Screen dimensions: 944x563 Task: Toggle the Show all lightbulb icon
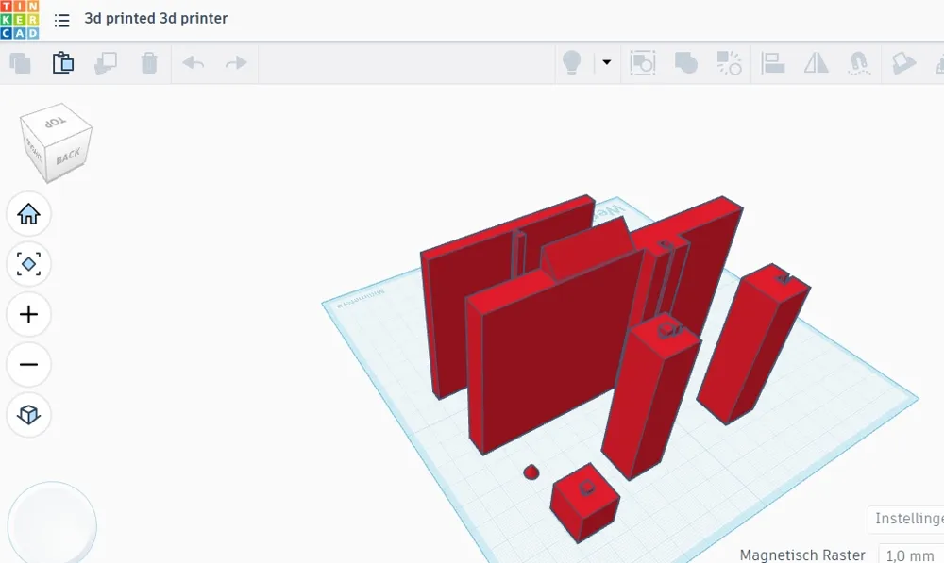coord(571,62)
